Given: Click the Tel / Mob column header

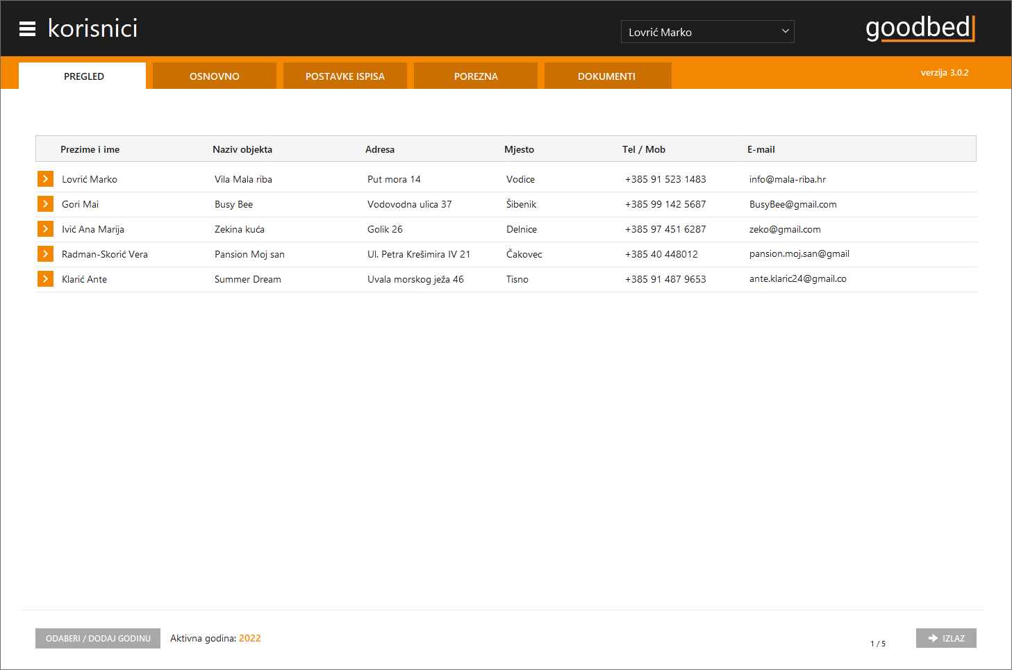Looking at the screenshot, I should click(644, 149).
